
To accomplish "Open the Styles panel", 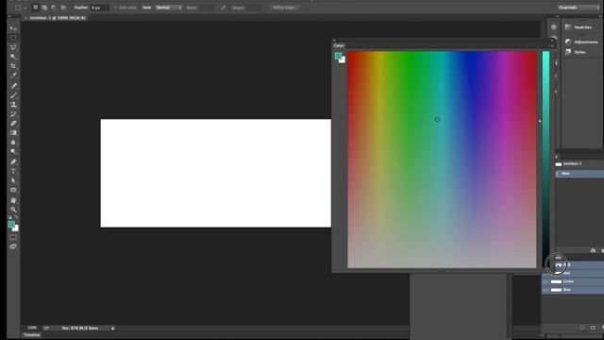I will pos(575,52).
